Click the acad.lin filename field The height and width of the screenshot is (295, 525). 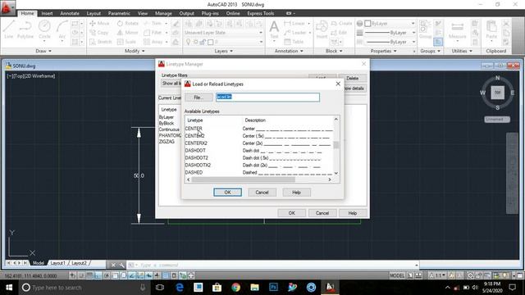267,97
